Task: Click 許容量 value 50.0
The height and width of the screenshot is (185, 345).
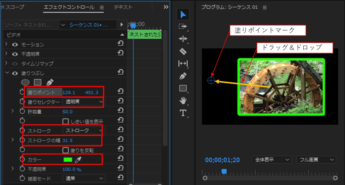Action: tap(67, 112)
